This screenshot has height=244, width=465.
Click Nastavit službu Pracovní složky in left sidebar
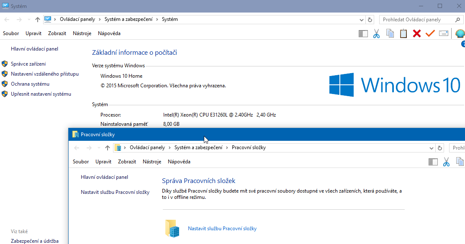coord(115,192)
